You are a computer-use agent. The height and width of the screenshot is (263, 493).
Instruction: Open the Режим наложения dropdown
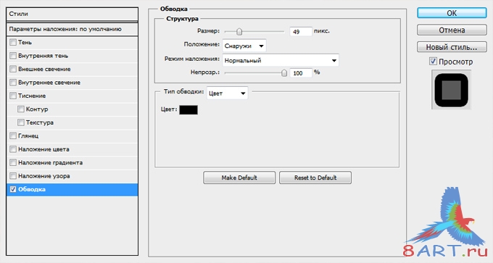[281, 60]
